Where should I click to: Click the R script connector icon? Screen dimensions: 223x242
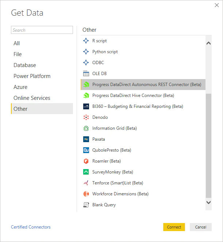86,41
